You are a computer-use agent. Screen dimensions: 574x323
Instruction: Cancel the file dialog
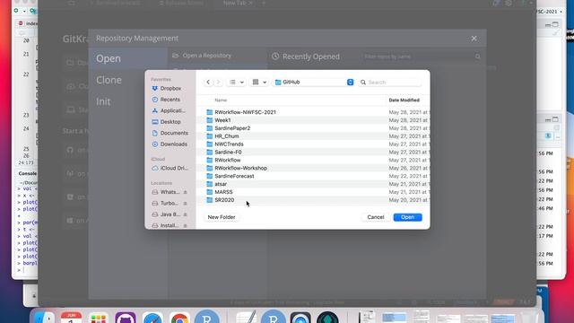[x=376, y=217]
